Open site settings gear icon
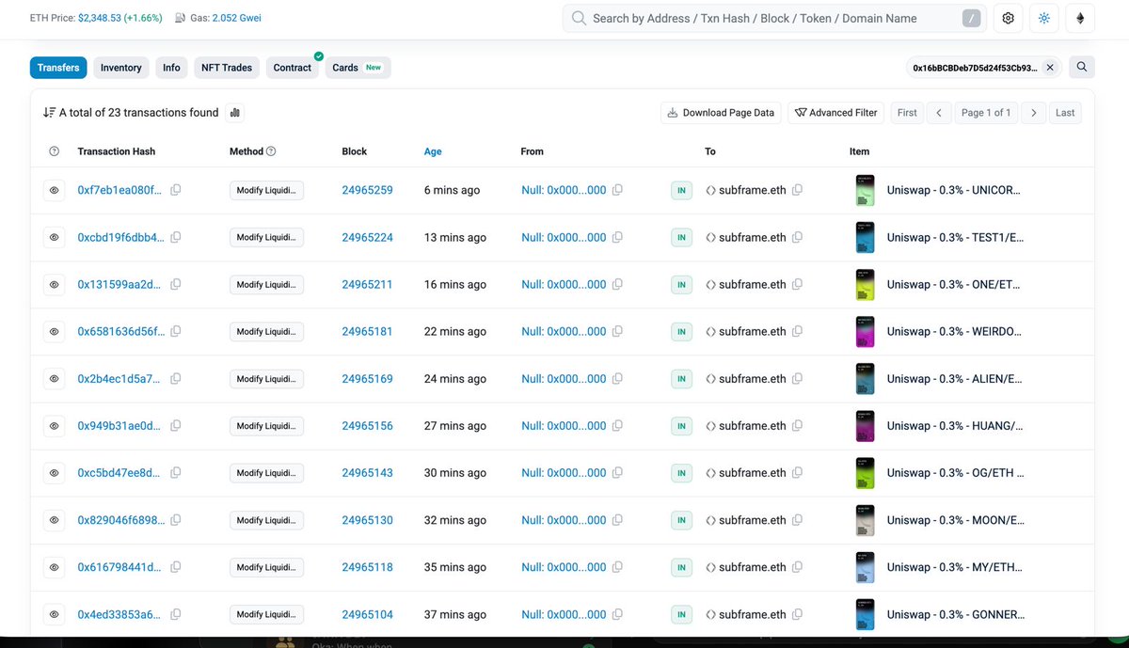The image size is (1129, 648). (1009, 18)
